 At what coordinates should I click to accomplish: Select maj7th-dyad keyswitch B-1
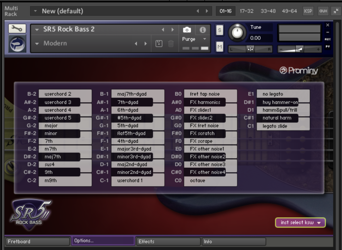point(138,94)
